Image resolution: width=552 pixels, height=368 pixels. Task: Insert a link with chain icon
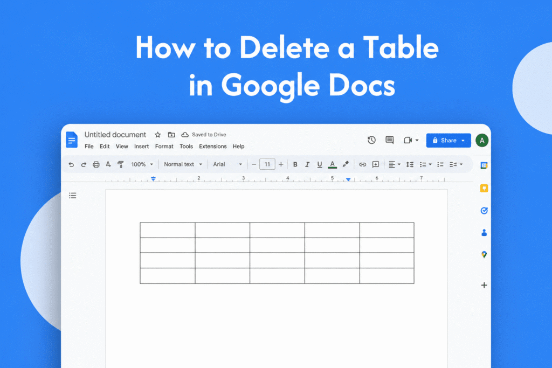[363, 165]
